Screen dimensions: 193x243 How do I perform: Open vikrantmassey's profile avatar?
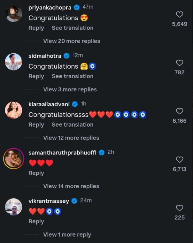coord(14,207)
